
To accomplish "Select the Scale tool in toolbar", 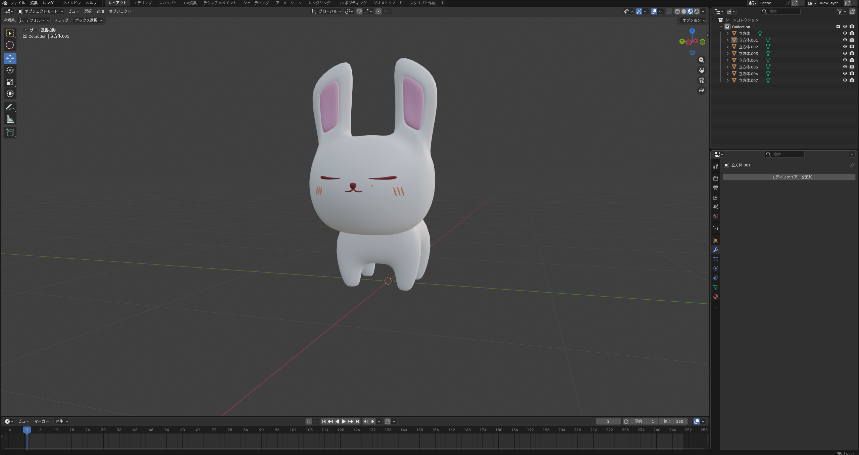I will tap(10, 82).
